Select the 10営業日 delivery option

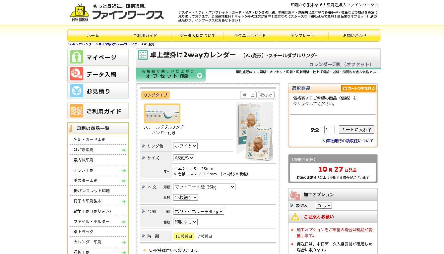coord(183,236)
